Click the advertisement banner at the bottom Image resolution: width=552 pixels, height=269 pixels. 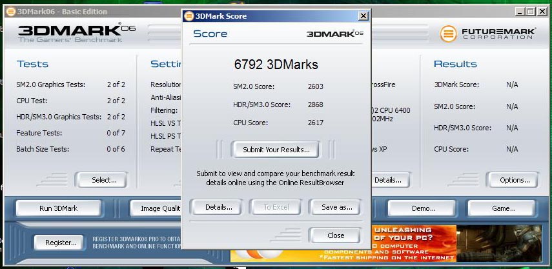pos(387,243)
